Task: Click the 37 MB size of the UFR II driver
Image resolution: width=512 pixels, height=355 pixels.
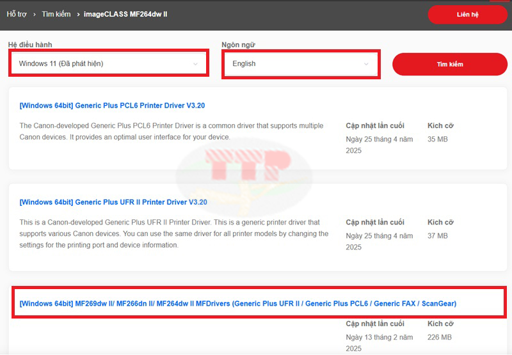Action: pos(438,236)
